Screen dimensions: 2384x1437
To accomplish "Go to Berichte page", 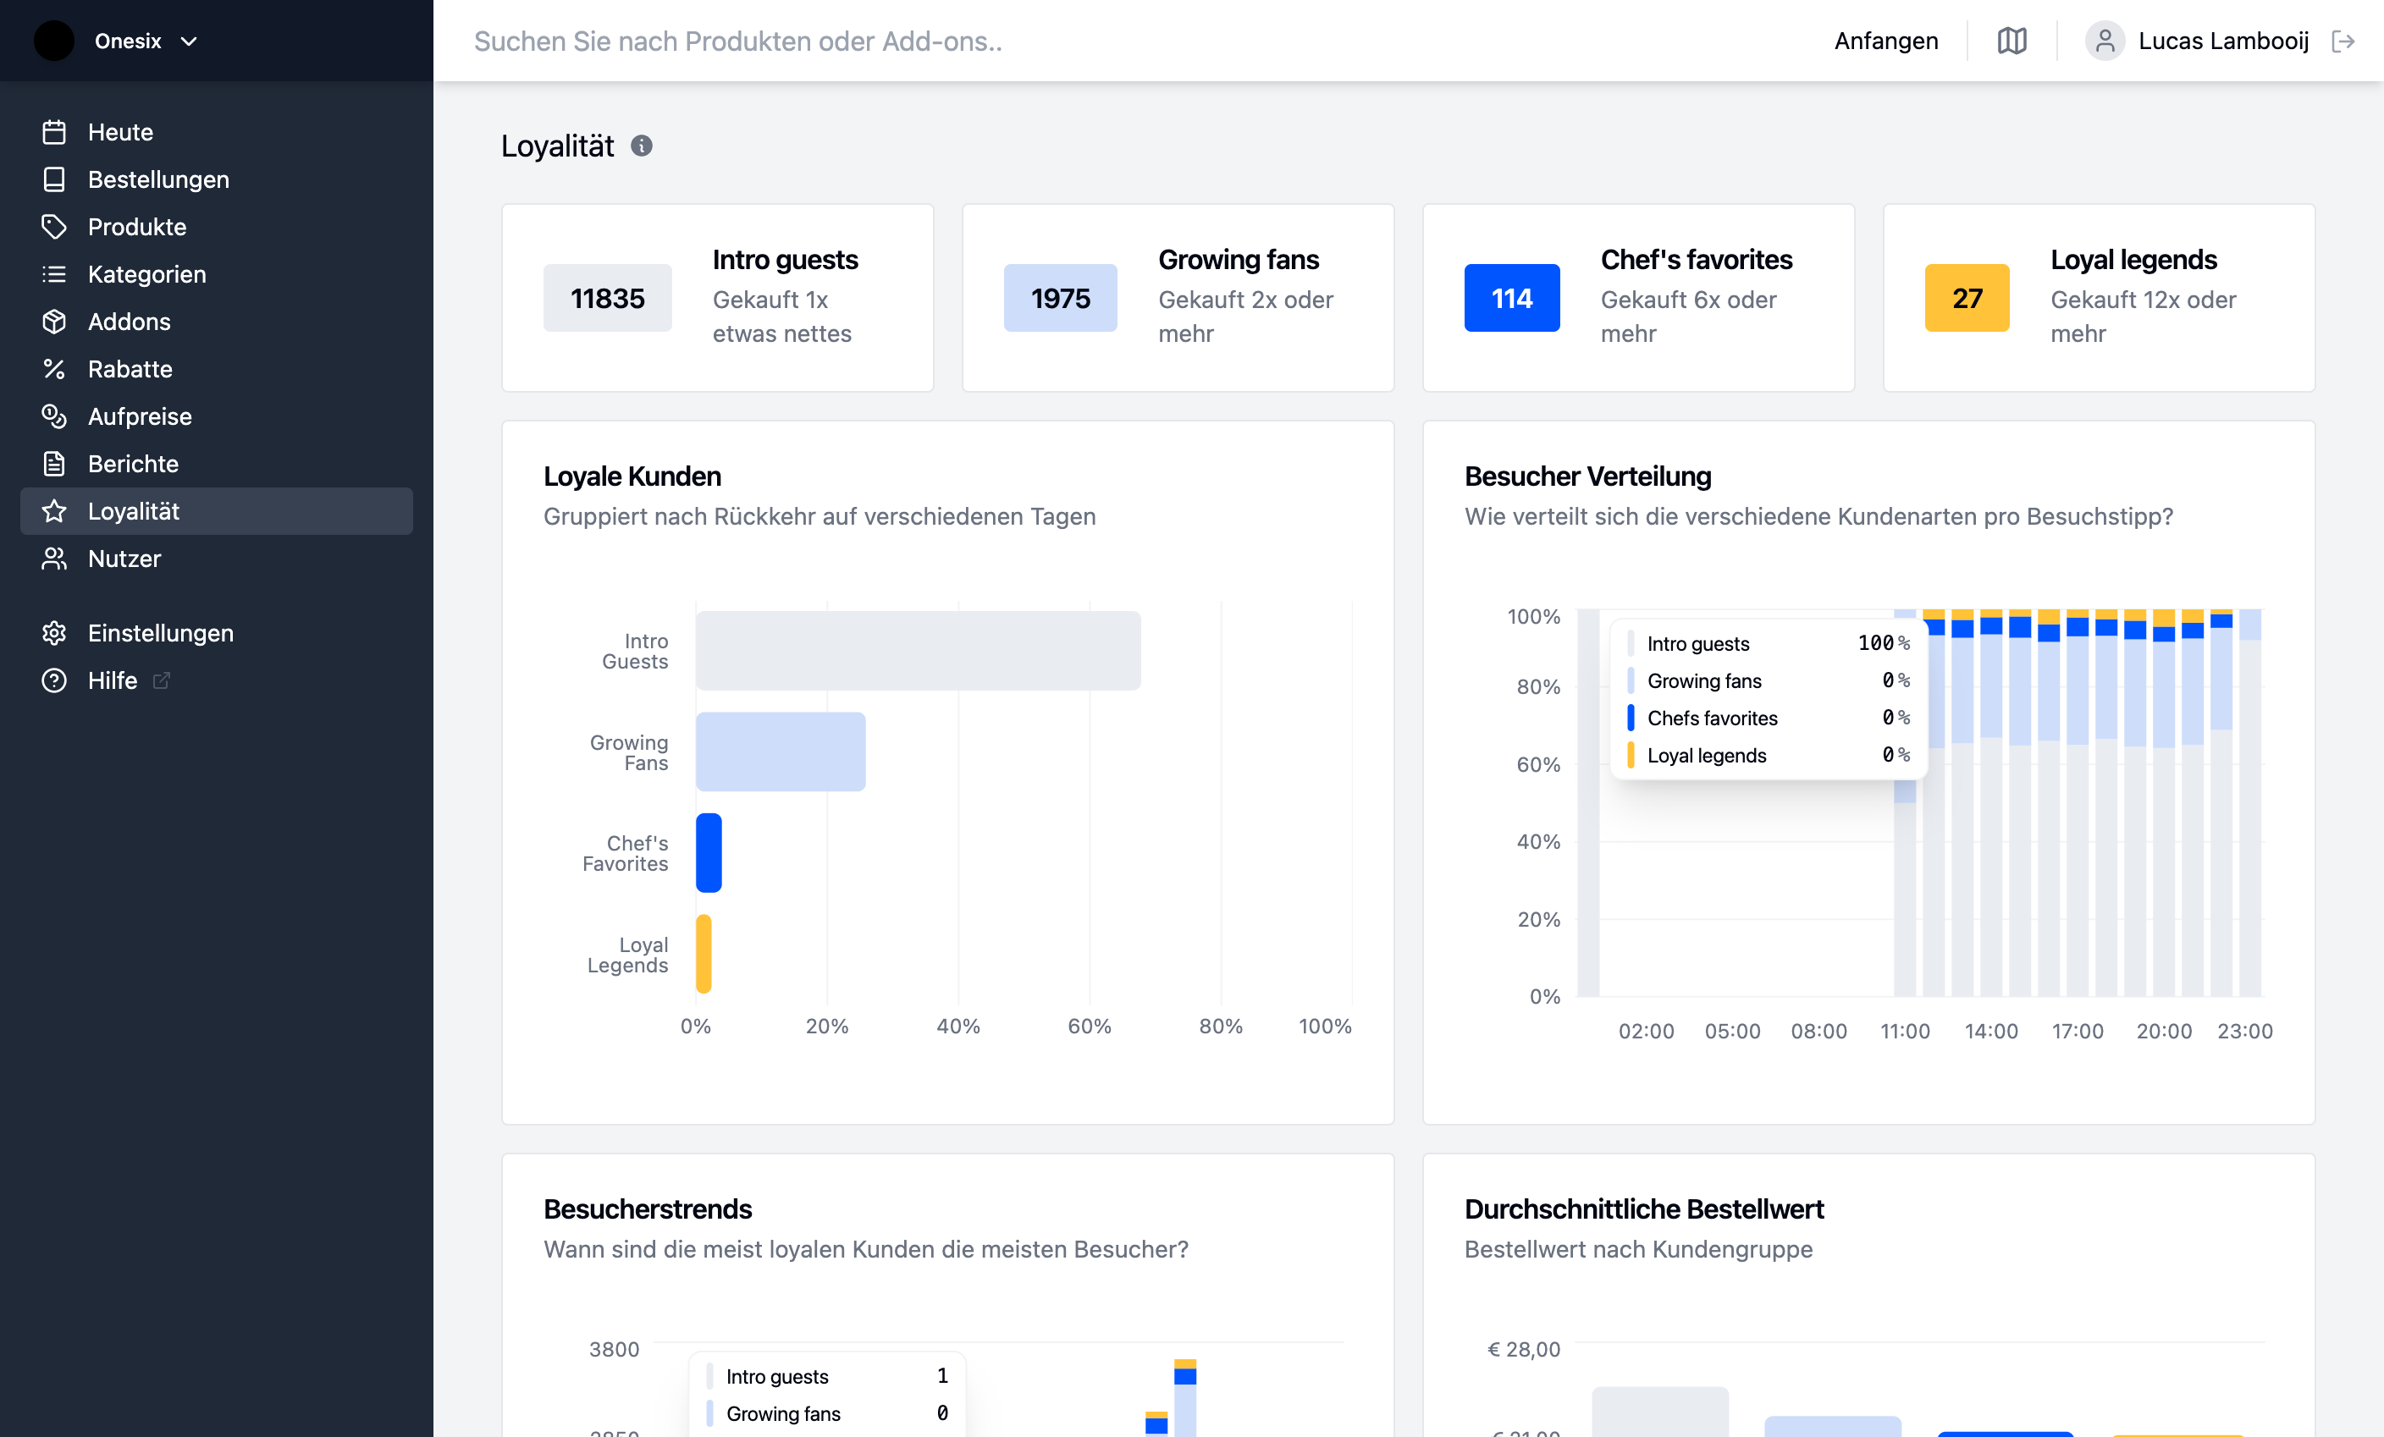I will coord(134,464).
